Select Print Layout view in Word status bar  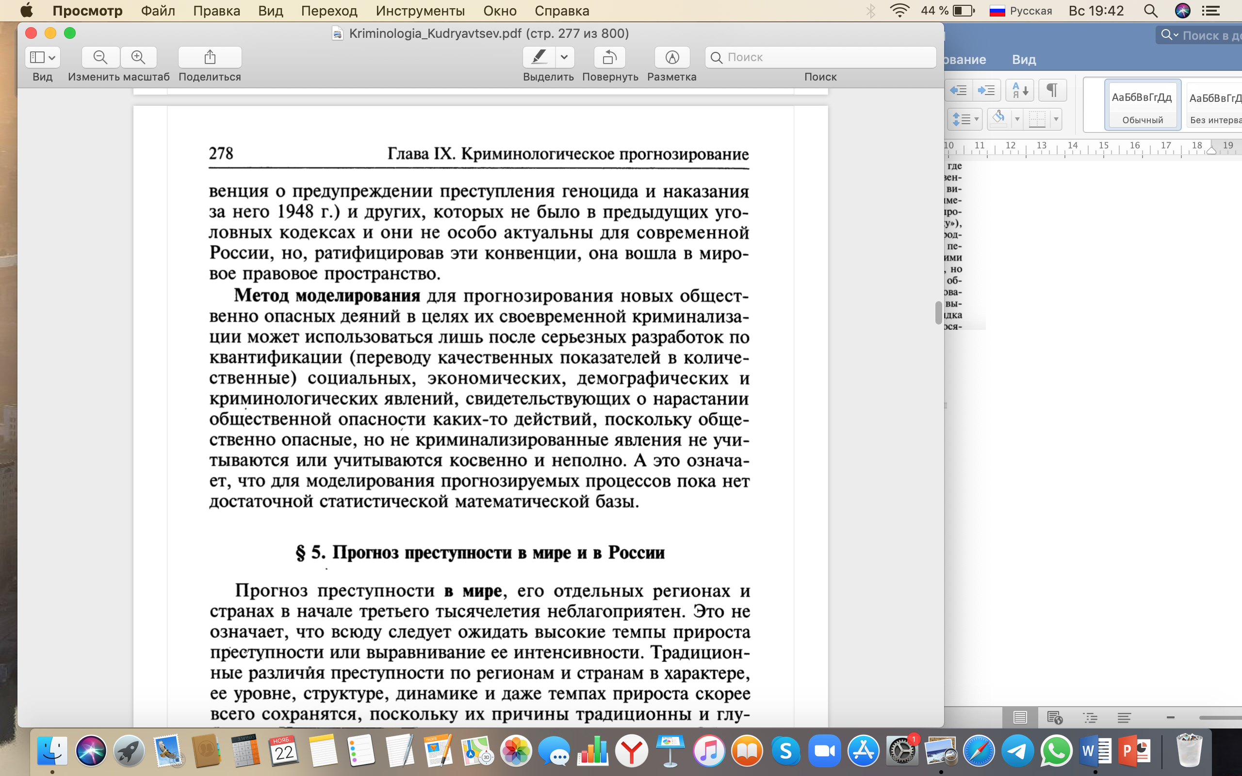tap(1020, 717)
